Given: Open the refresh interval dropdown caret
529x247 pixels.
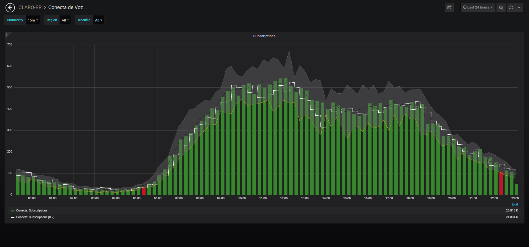Looking at the screenshot, I should [519, 7].
